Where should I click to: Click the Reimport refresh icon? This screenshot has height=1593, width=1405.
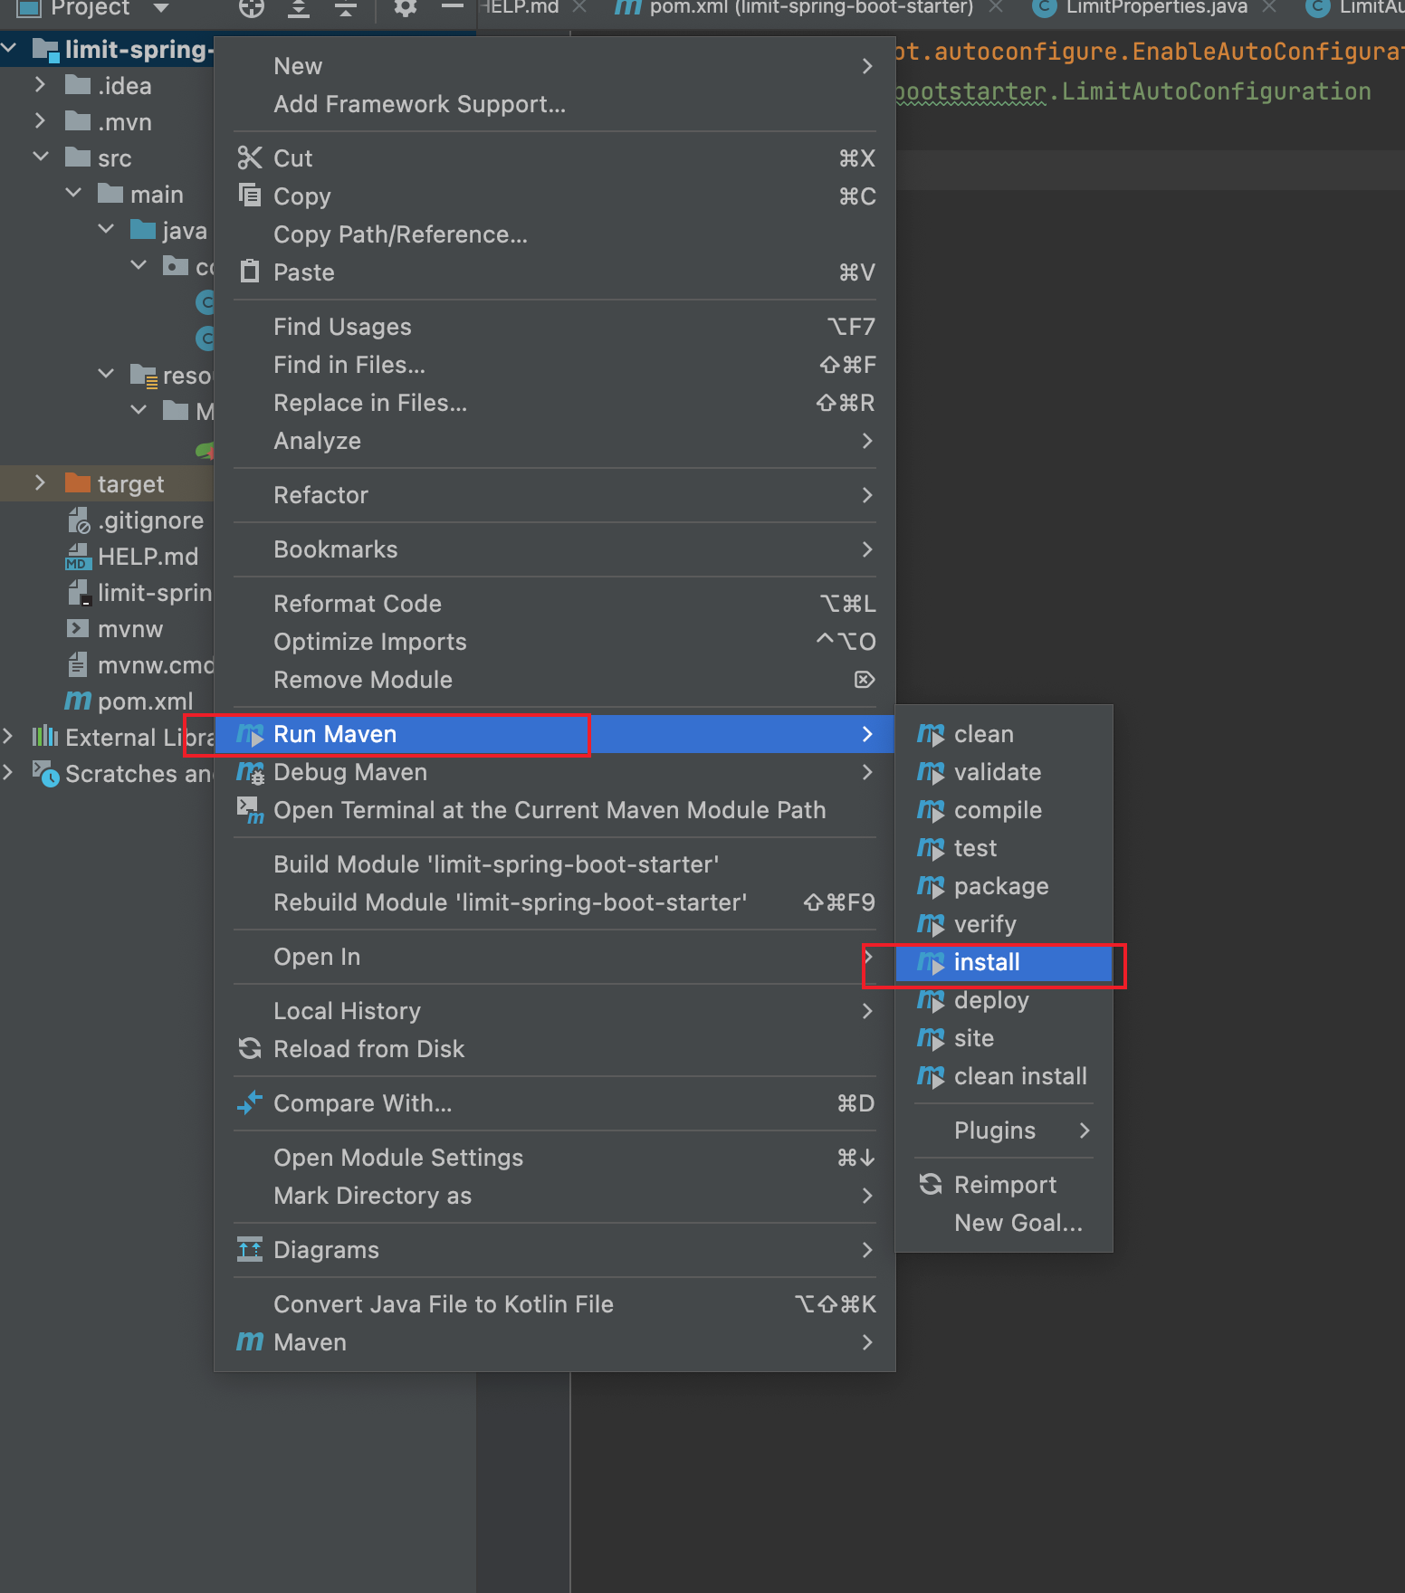[931, 1184]
